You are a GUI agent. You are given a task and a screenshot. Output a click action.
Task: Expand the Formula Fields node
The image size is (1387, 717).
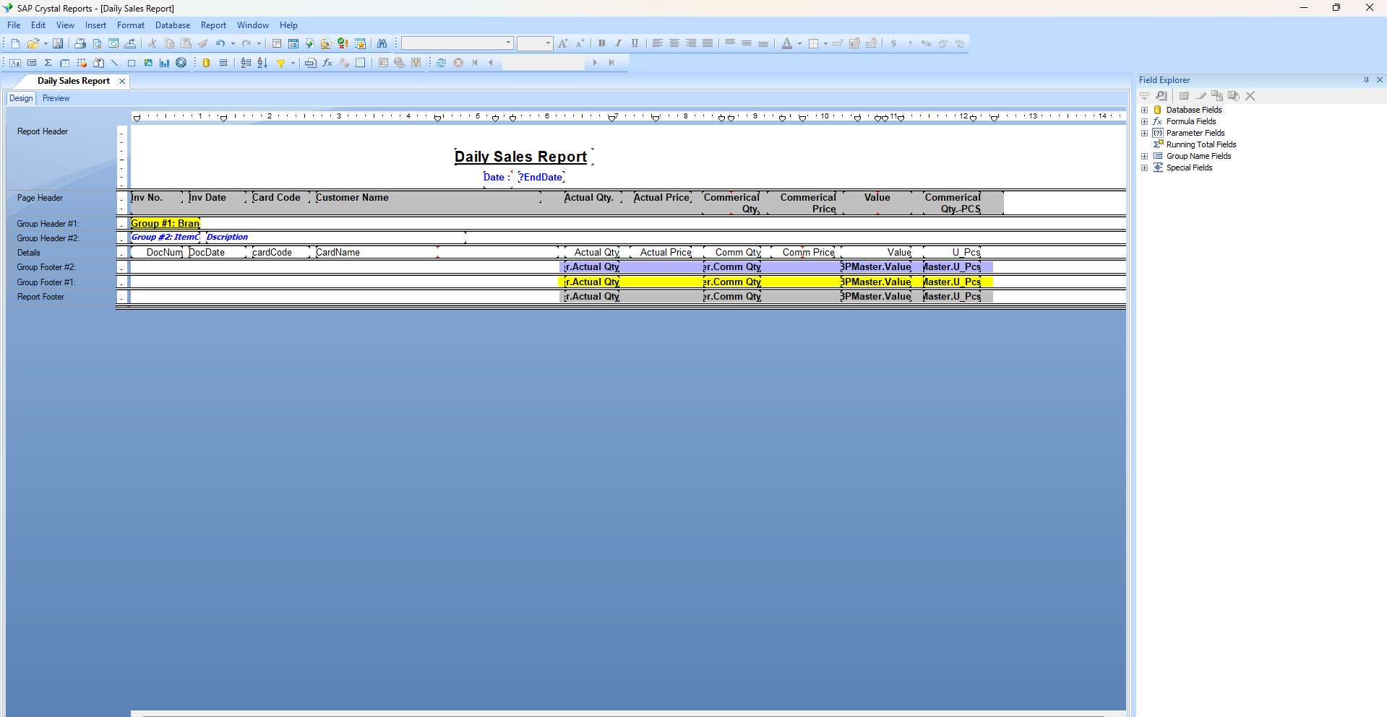pos(1144,121)
